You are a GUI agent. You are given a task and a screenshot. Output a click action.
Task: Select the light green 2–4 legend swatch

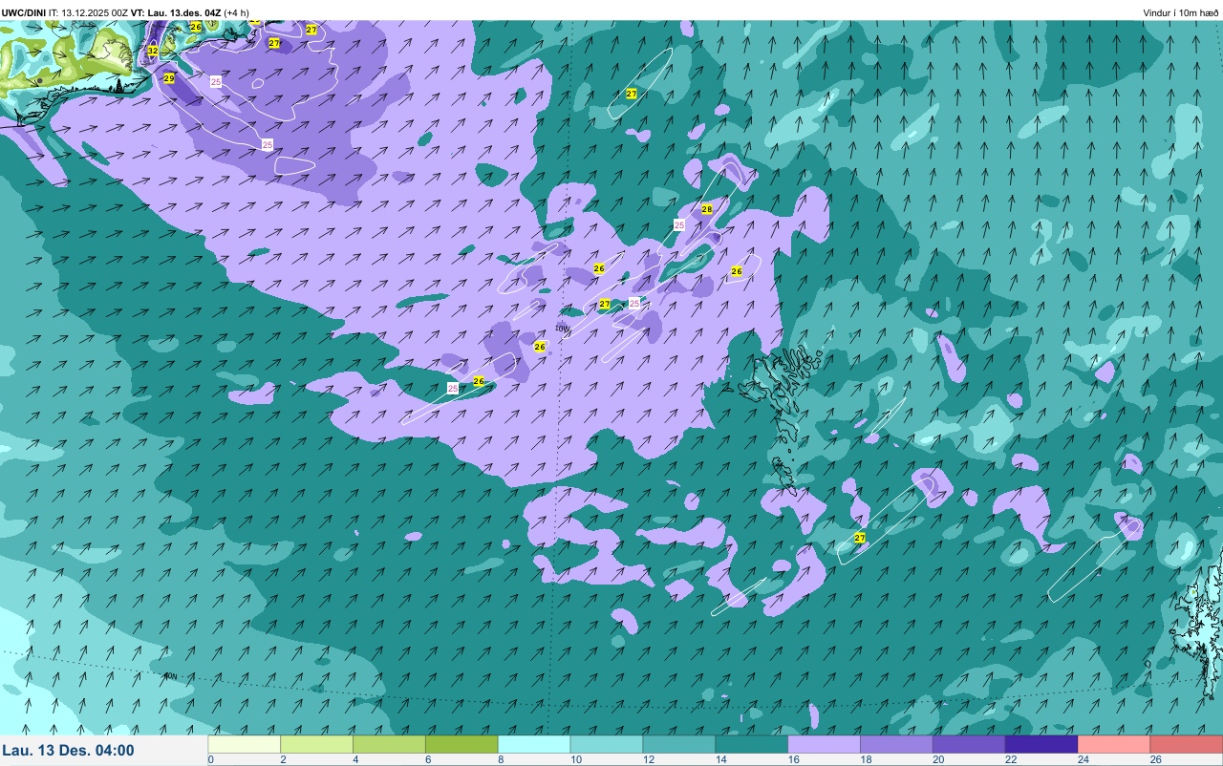(317, 744)
